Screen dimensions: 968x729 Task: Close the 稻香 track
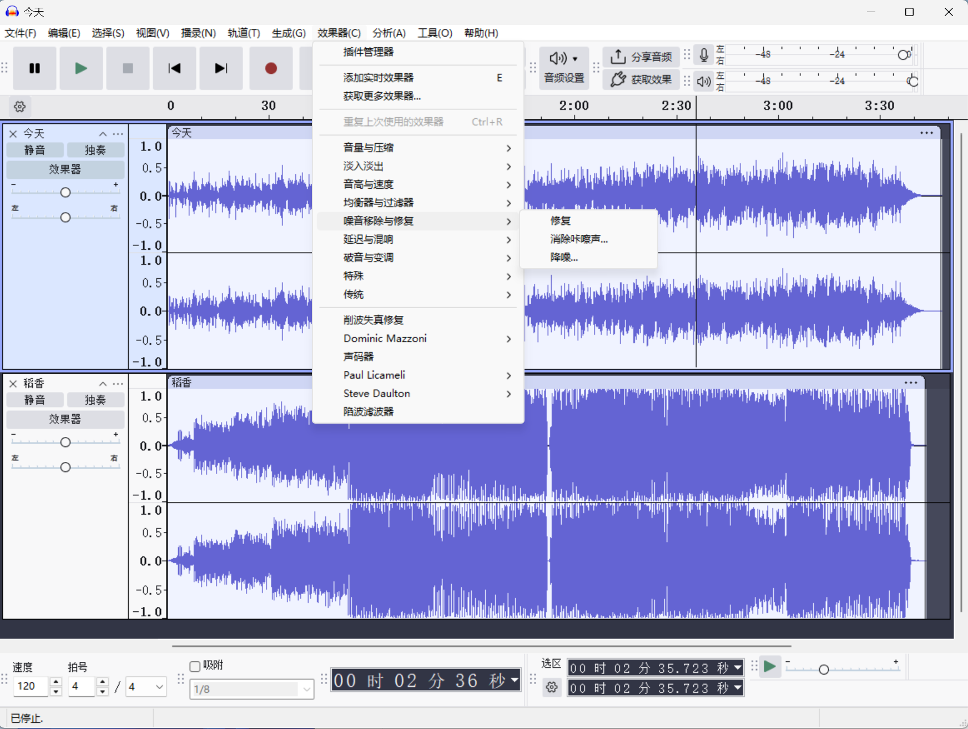point(13,384)
